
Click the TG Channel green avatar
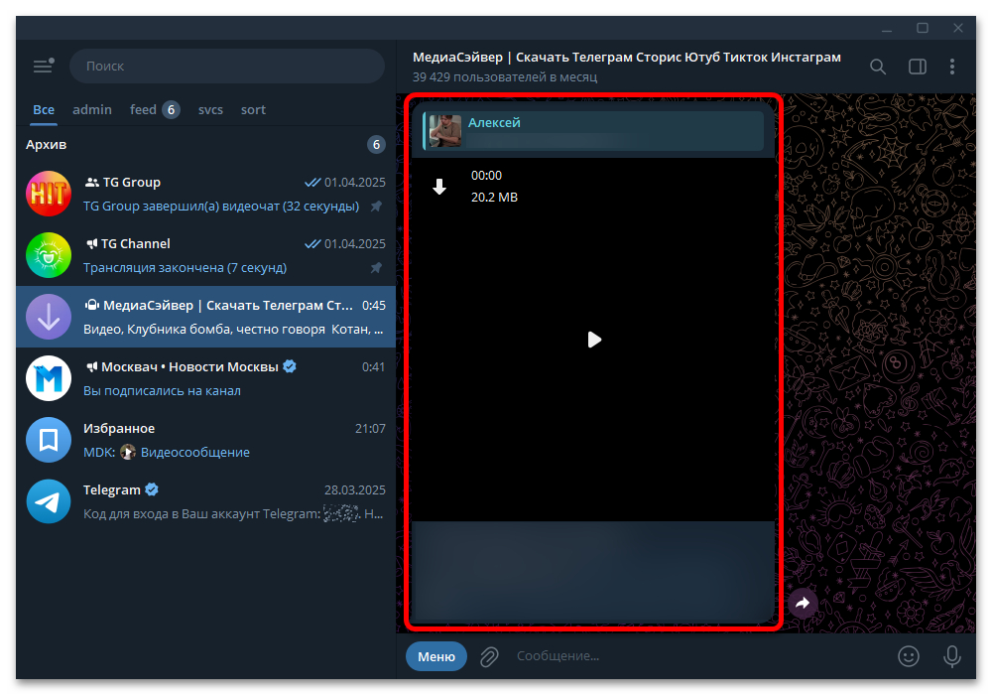pos(49,255)
